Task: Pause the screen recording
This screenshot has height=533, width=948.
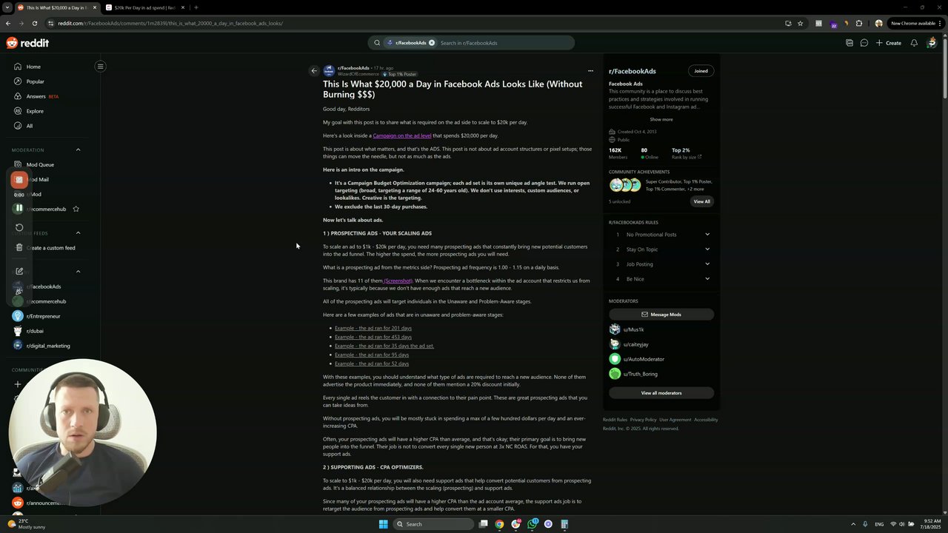Action: click(19, 208)
